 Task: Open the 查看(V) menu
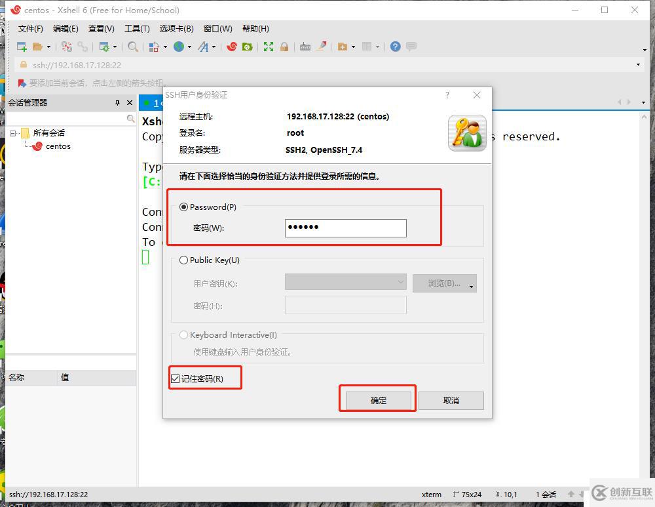coord(101,28)
